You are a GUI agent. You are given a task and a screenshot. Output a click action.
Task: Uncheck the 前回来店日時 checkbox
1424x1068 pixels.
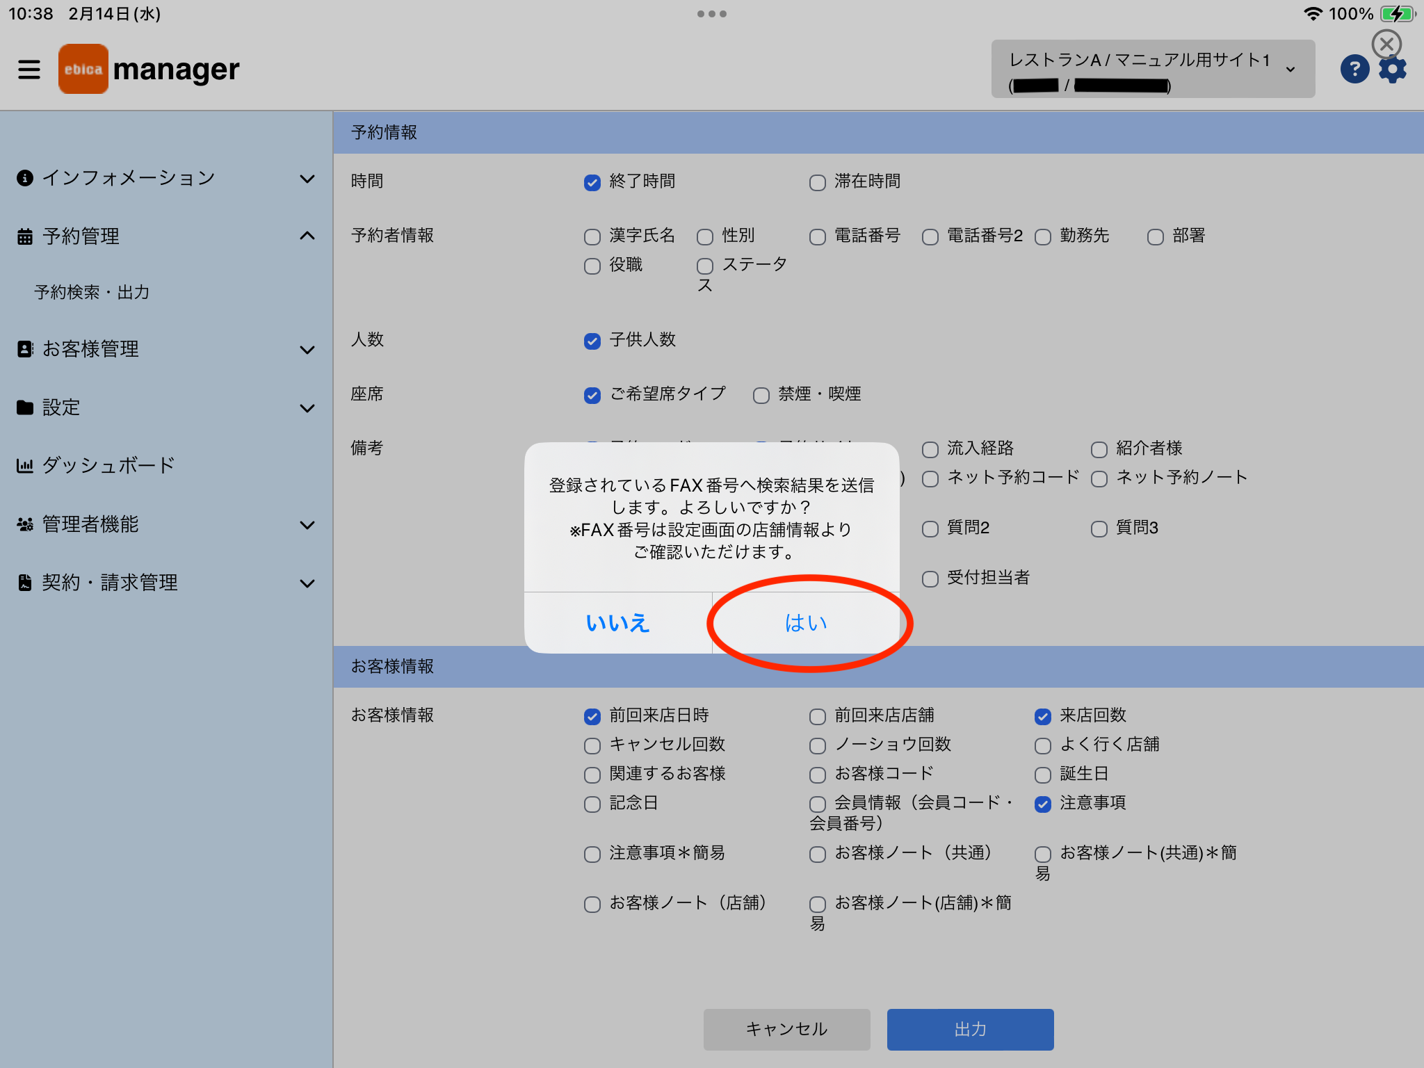[592, 717]
